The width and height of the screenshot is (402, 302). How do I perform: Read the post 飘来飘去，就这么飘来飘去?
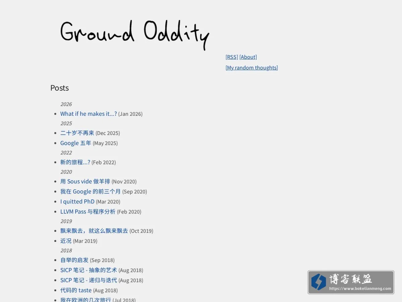point(94,231)
